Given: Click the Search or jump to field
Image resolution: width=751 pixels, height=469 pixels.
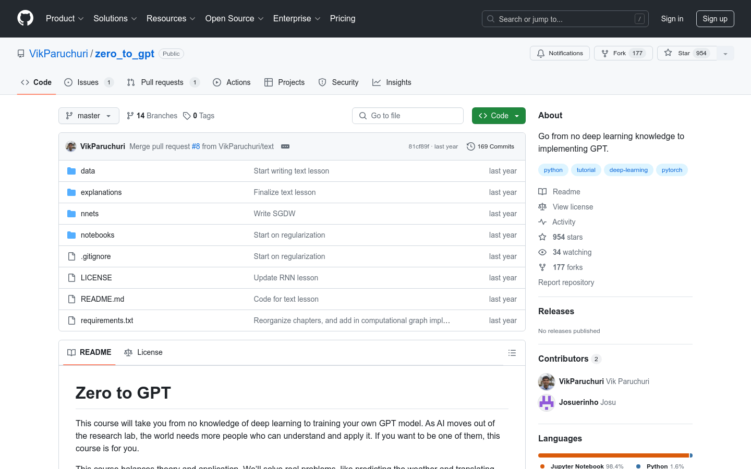Looking at the screenshot, I should tap(565, 19).
